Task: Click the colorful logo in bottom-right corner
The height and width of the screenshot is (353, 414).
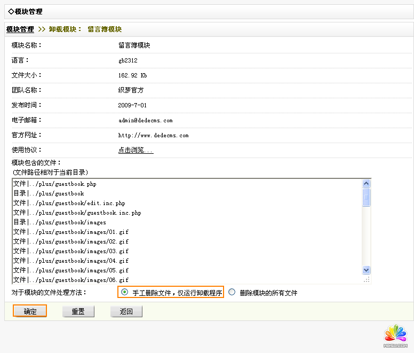Action: click(x=395, y=334)
